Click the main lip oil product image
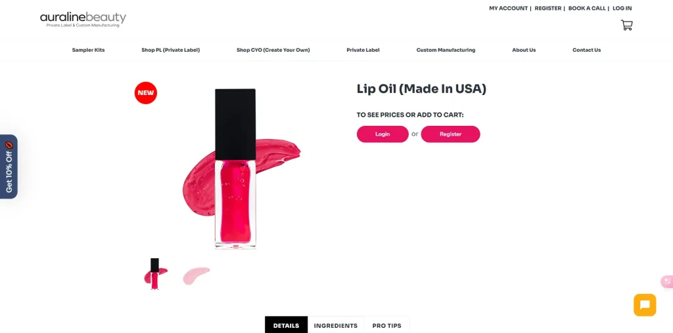The width and height of the screenshot is (673, 333). (242, 168)
